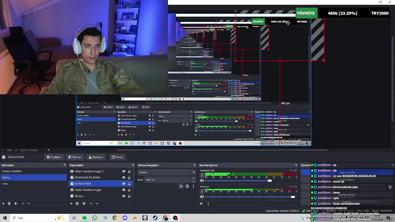This screenshot has height=222, width=395.
Task: Hide the Video Yakalama Aygıtı source
Action: tap(124, 190)
